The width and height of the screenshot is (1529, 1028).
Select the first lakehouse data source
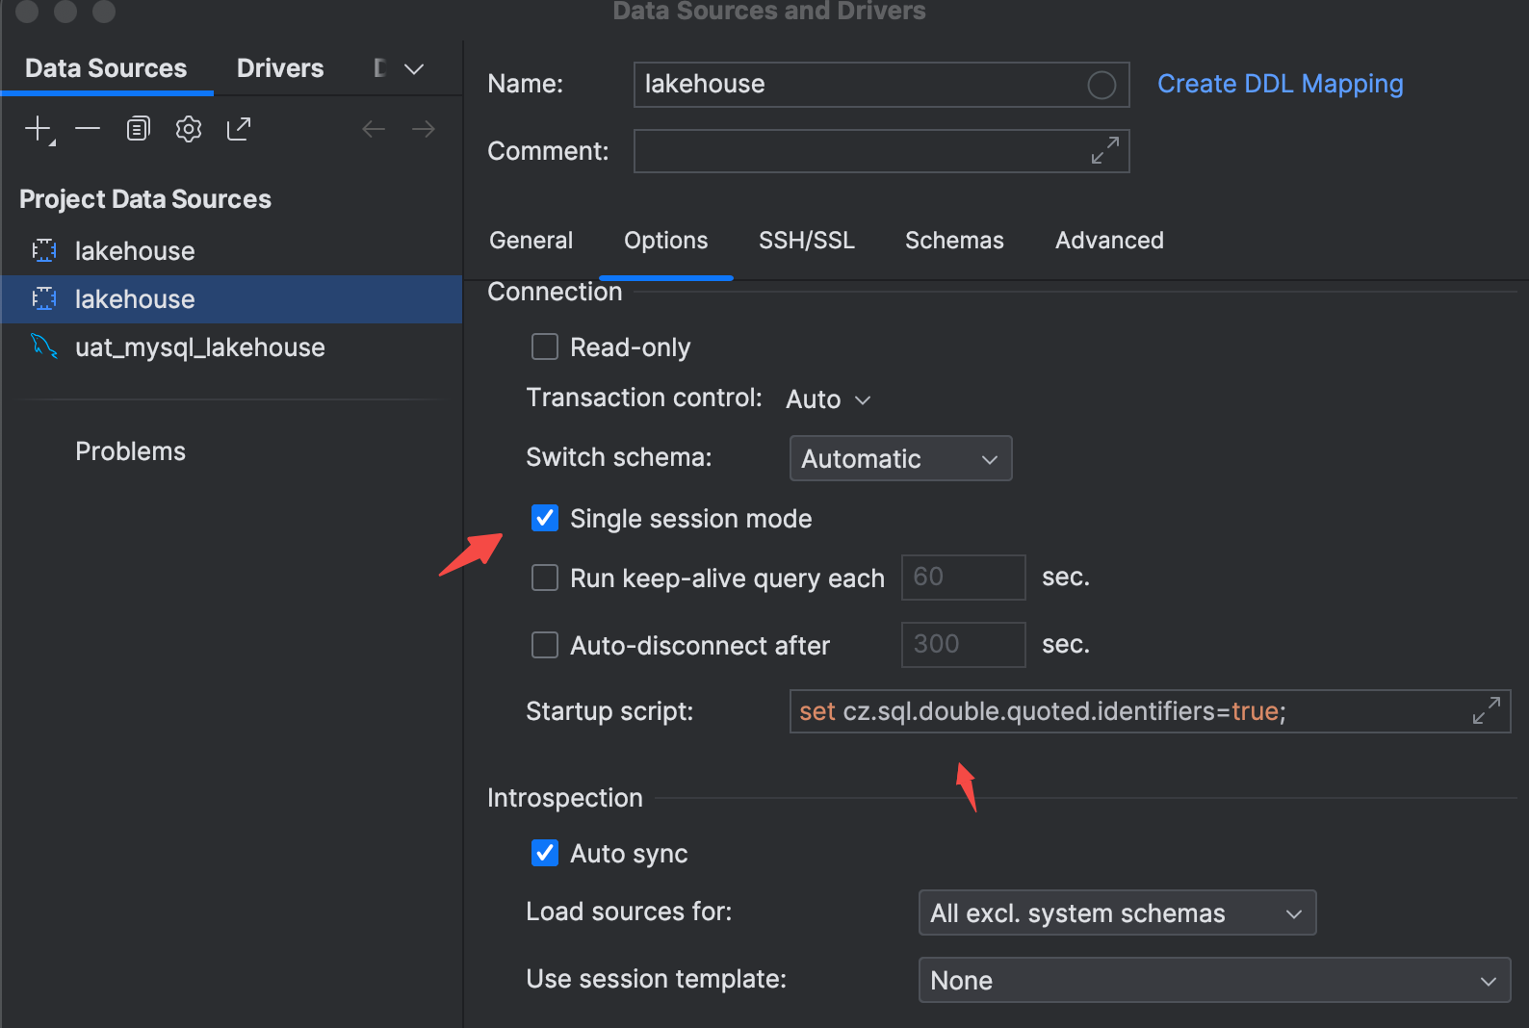pyautogui.click(x=231, y=251)
